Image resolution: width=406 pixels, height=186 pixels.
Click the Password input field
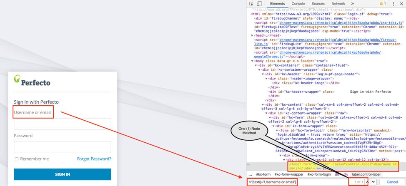coord(63,147)
